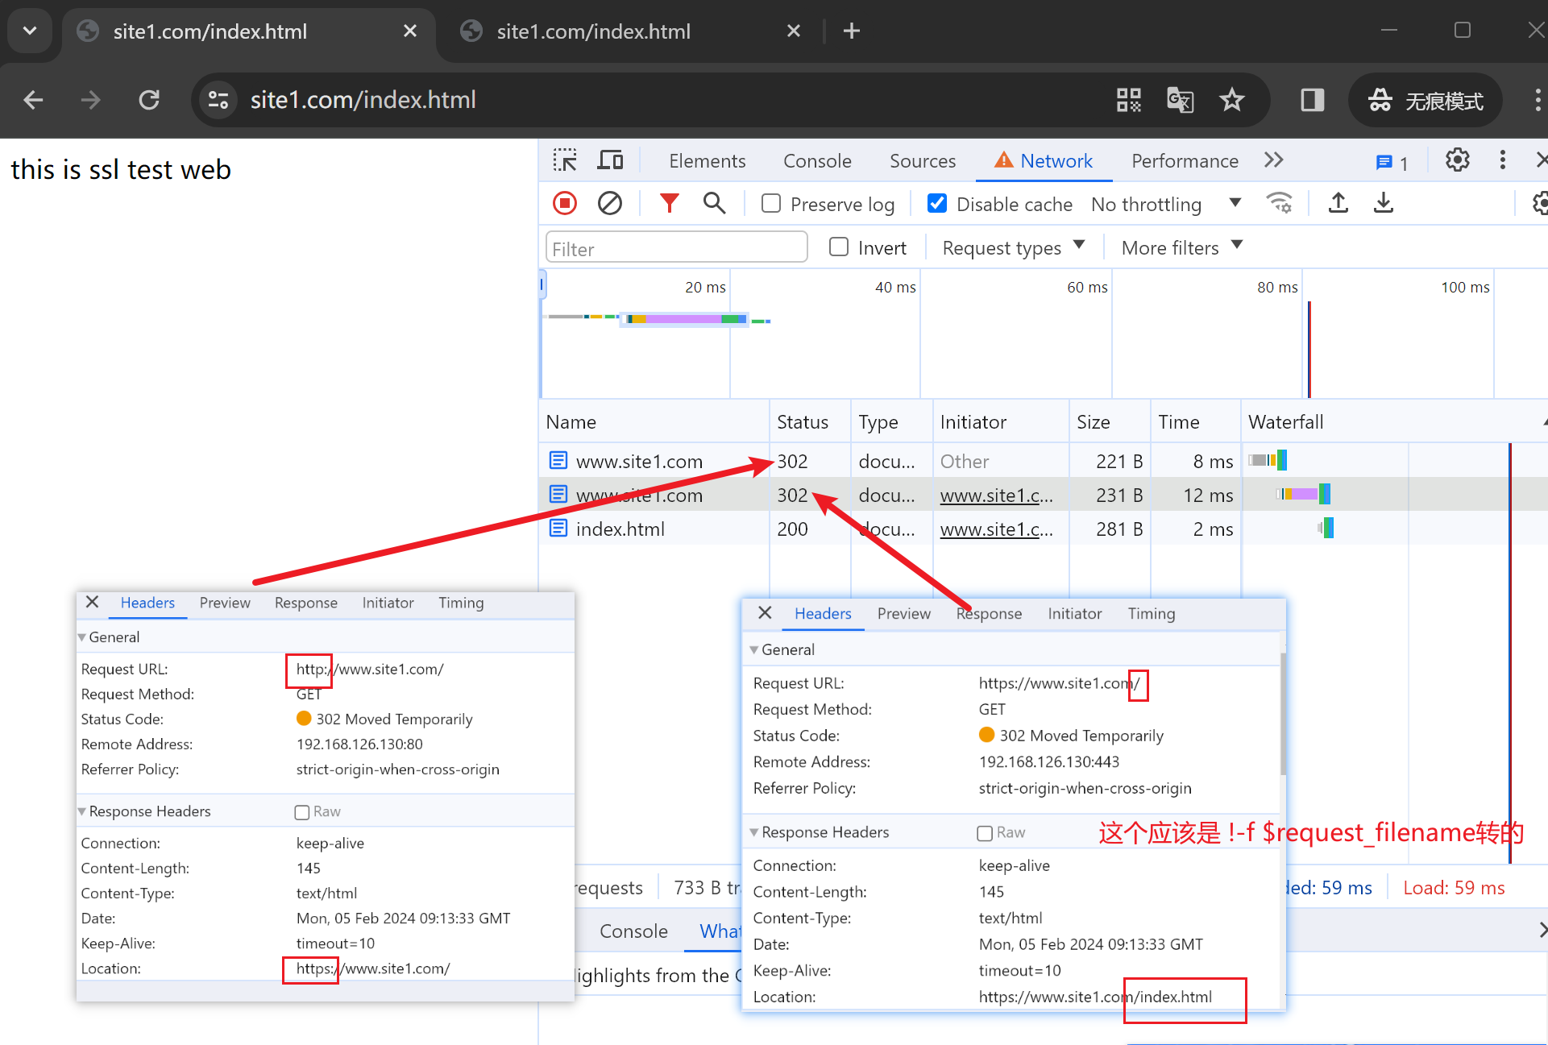The width and height of the screenshot is (1548, 1045).
Task: Toggle the network filter funnel icon
Action: [669, 203]
